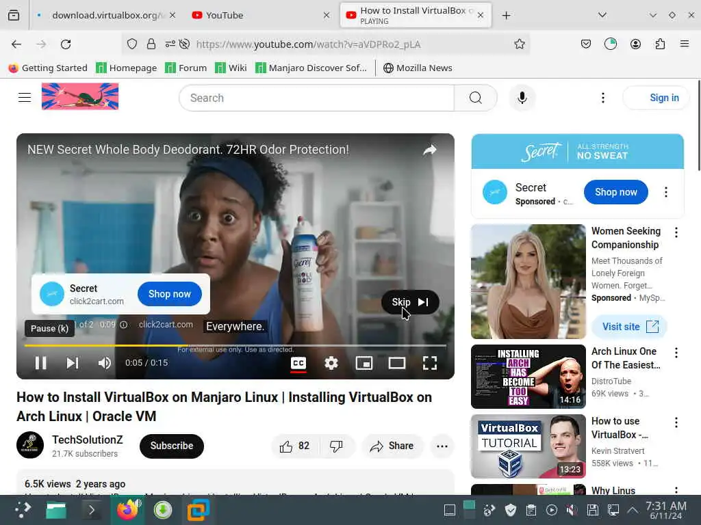701x525 pixels.
Task: Bookmark this page with star icon
Action: tap(519, 44)
